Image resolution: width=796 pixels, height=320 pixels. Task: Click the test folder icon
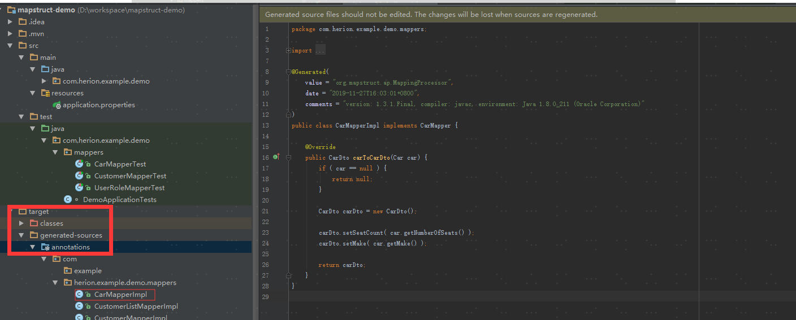pos(34,117)
